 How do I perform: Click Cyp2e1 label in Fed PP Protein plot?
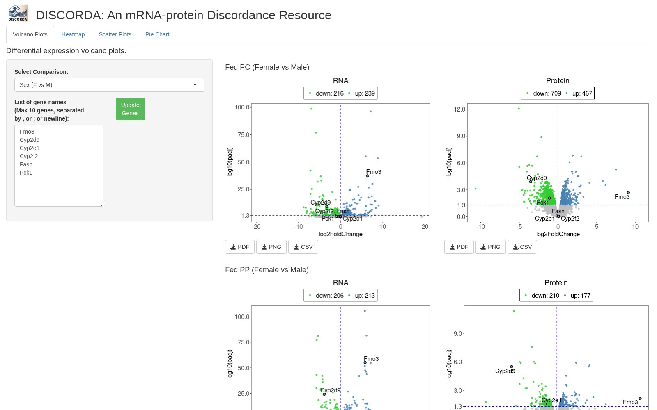point(551,400)
